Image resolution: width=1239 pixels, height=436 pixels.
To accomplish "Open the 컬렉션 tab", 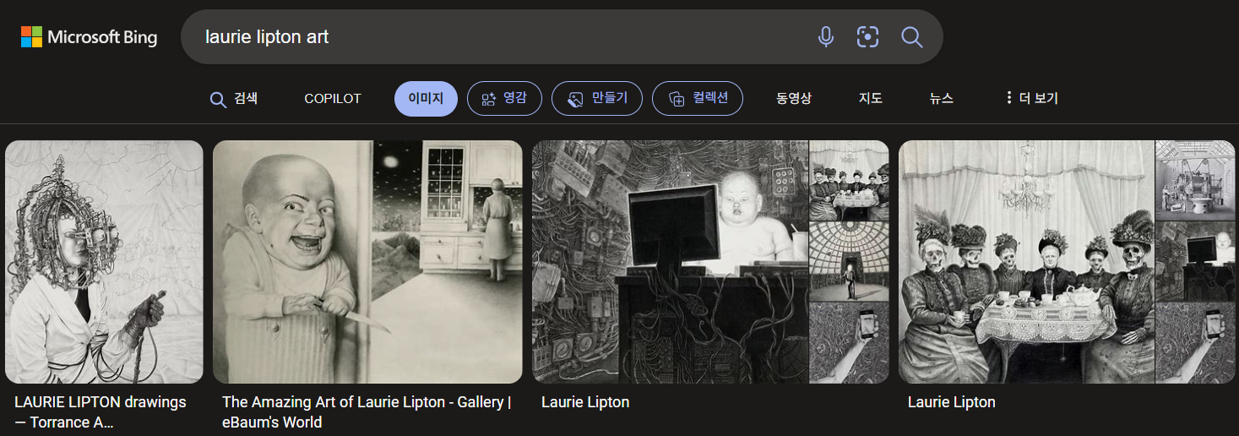I will click(698, 99).
